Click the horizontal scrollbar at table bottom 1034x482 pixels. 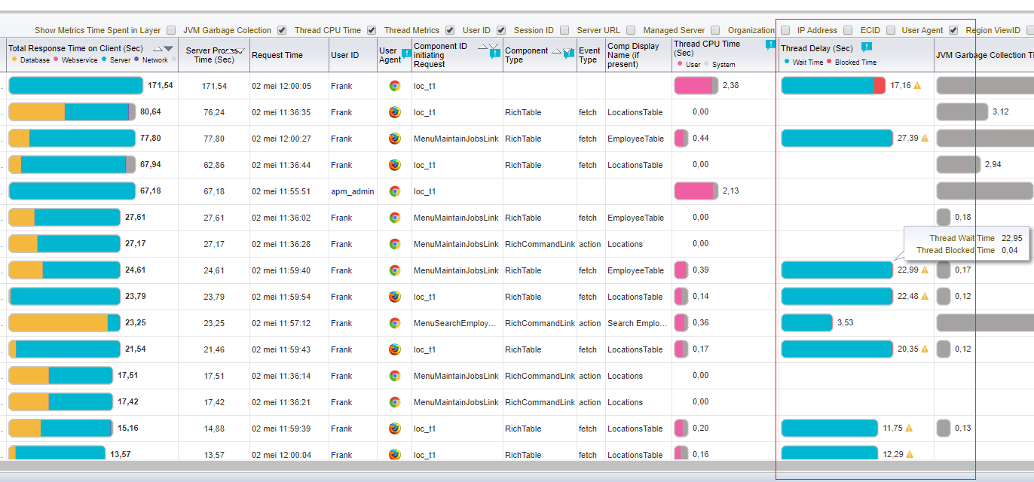click(517, 467)
